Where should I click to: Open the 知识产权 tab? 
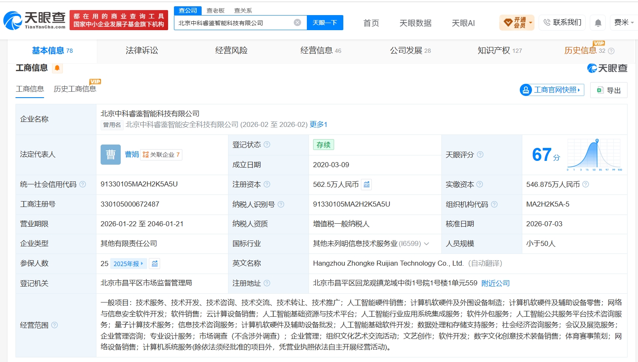pos(500,51)
